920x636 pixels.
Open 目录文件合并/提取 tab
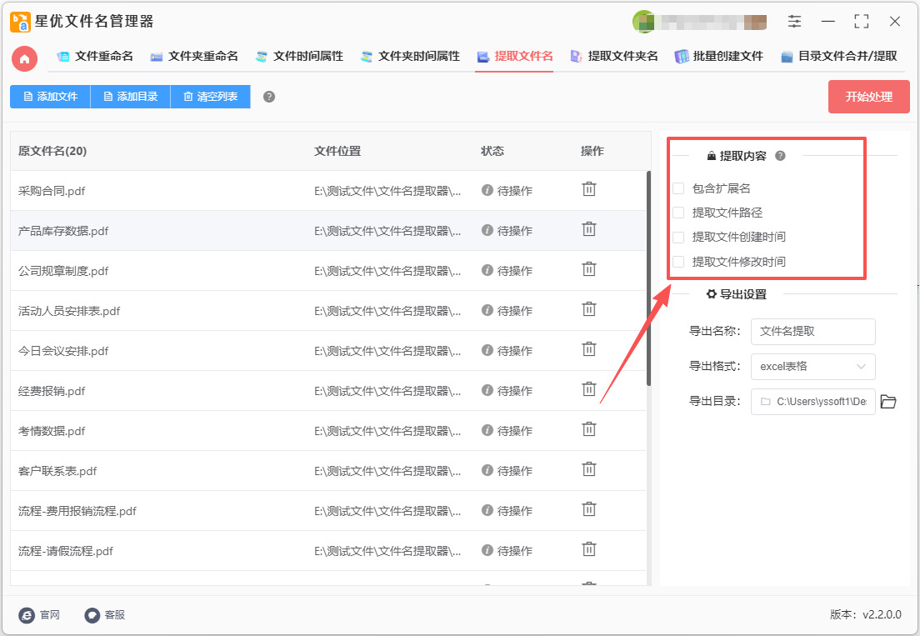point(838,57)
